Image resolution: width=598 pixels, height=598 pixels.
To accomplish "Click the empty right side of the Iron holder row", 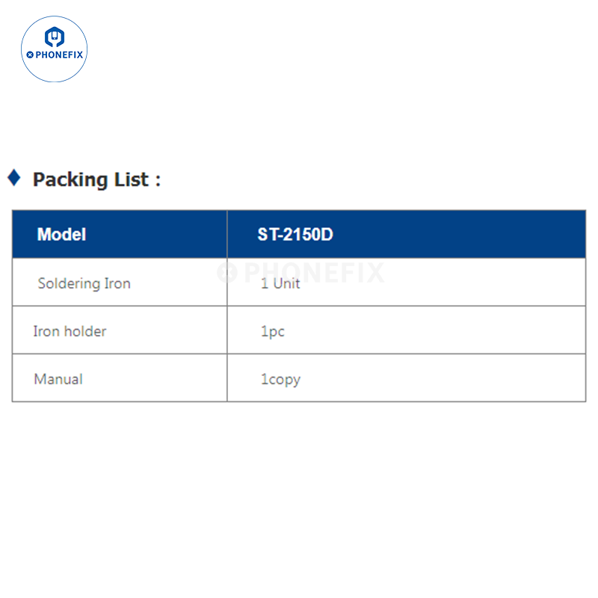I will coord(486,331).
